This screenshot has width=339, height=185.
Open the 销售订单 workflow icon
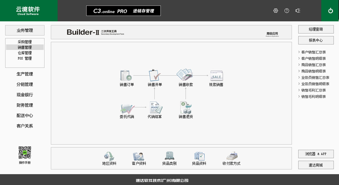[126, 76]
